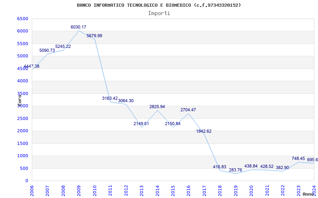
Task: Click the 2018 x-axis year label
Action: pyautogui.click(x=220, y=190)
